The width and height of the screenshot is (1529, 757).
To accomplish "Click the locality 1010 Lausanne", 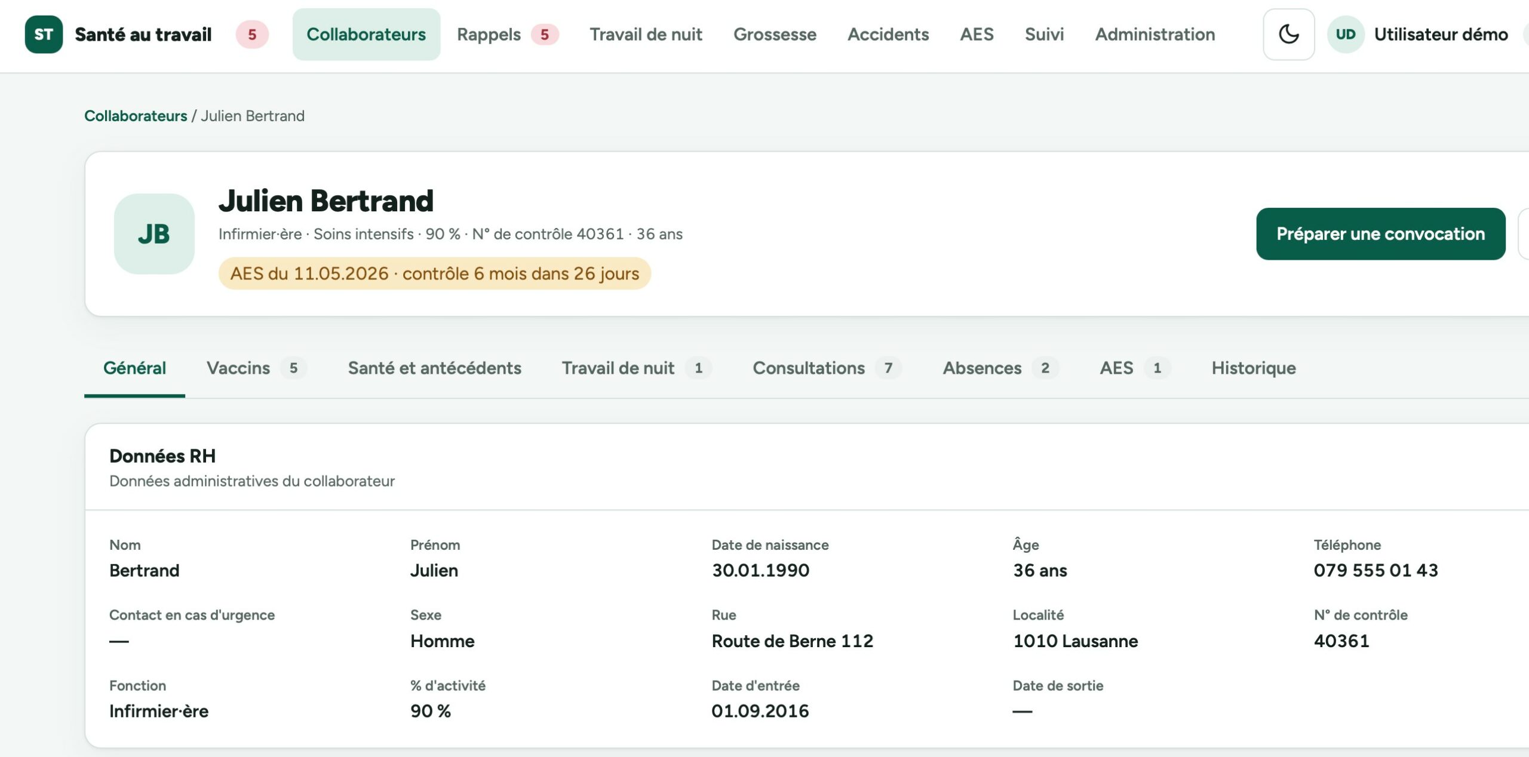I will tap(1075, 641).
